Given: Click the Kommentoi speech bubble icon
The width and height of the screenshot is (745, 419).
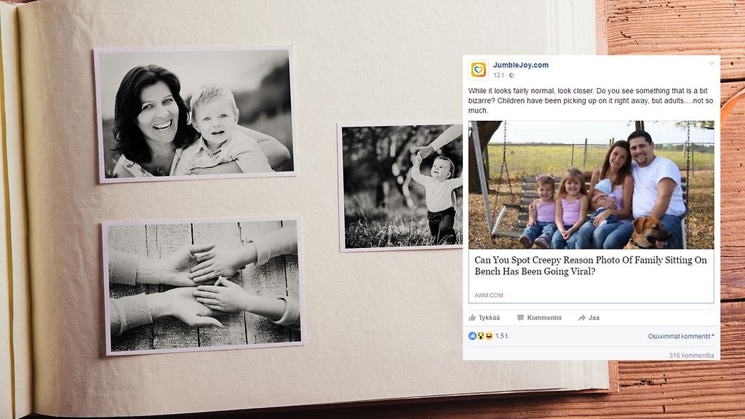Looking at the screenshot, I should click(520, 318).
